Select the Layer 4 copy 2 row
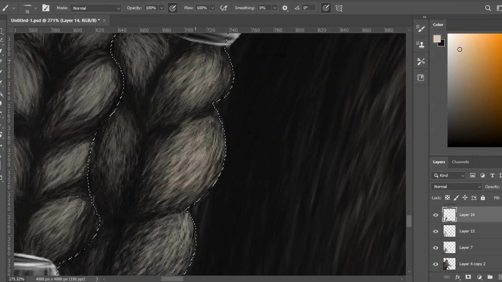This screenshot has width=502, height=282. [x=466, y=264]
